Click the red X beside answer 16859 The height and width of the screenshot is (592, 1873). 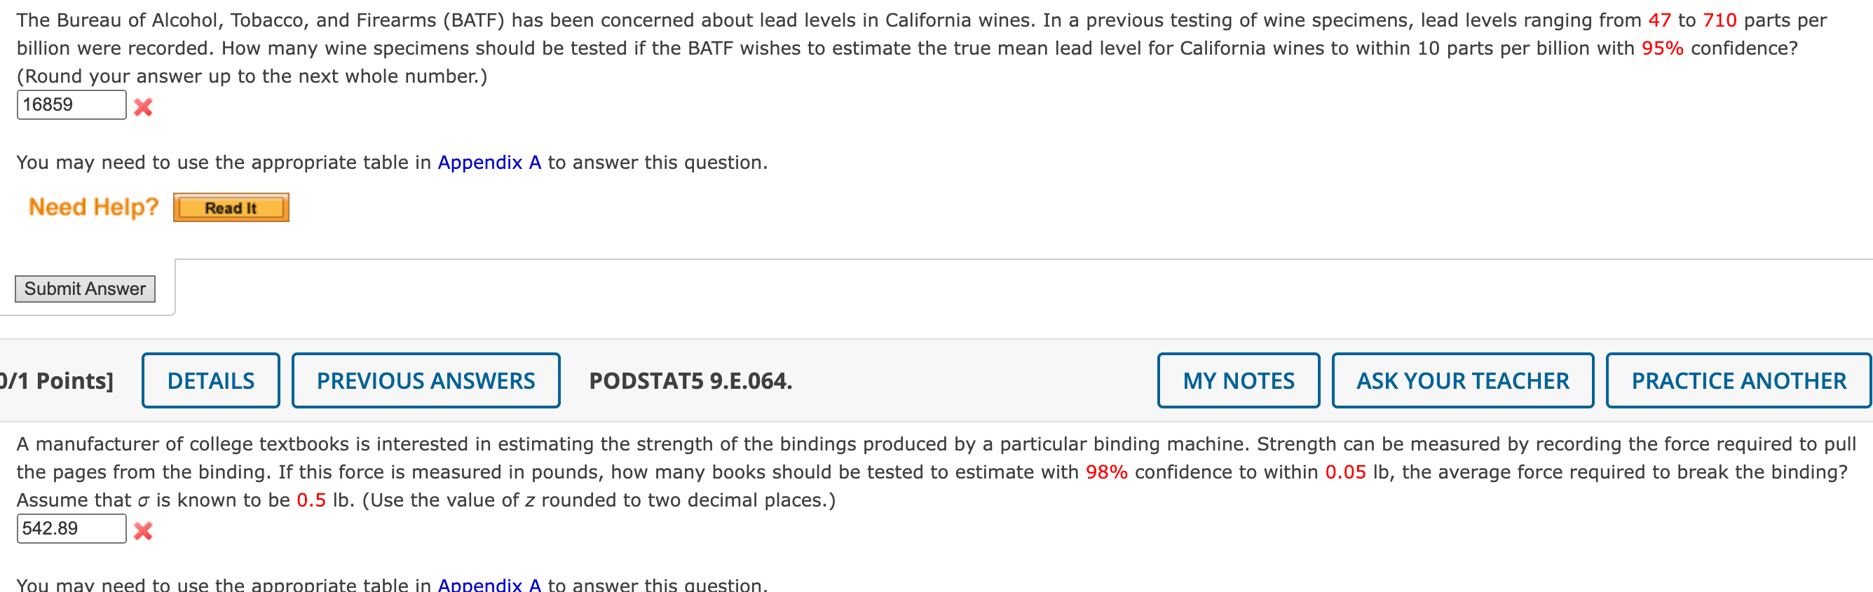click(144, 107)
